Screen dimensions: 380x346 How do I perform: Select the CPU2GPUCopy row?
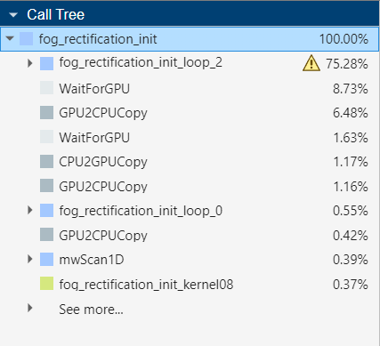point(190,162)
